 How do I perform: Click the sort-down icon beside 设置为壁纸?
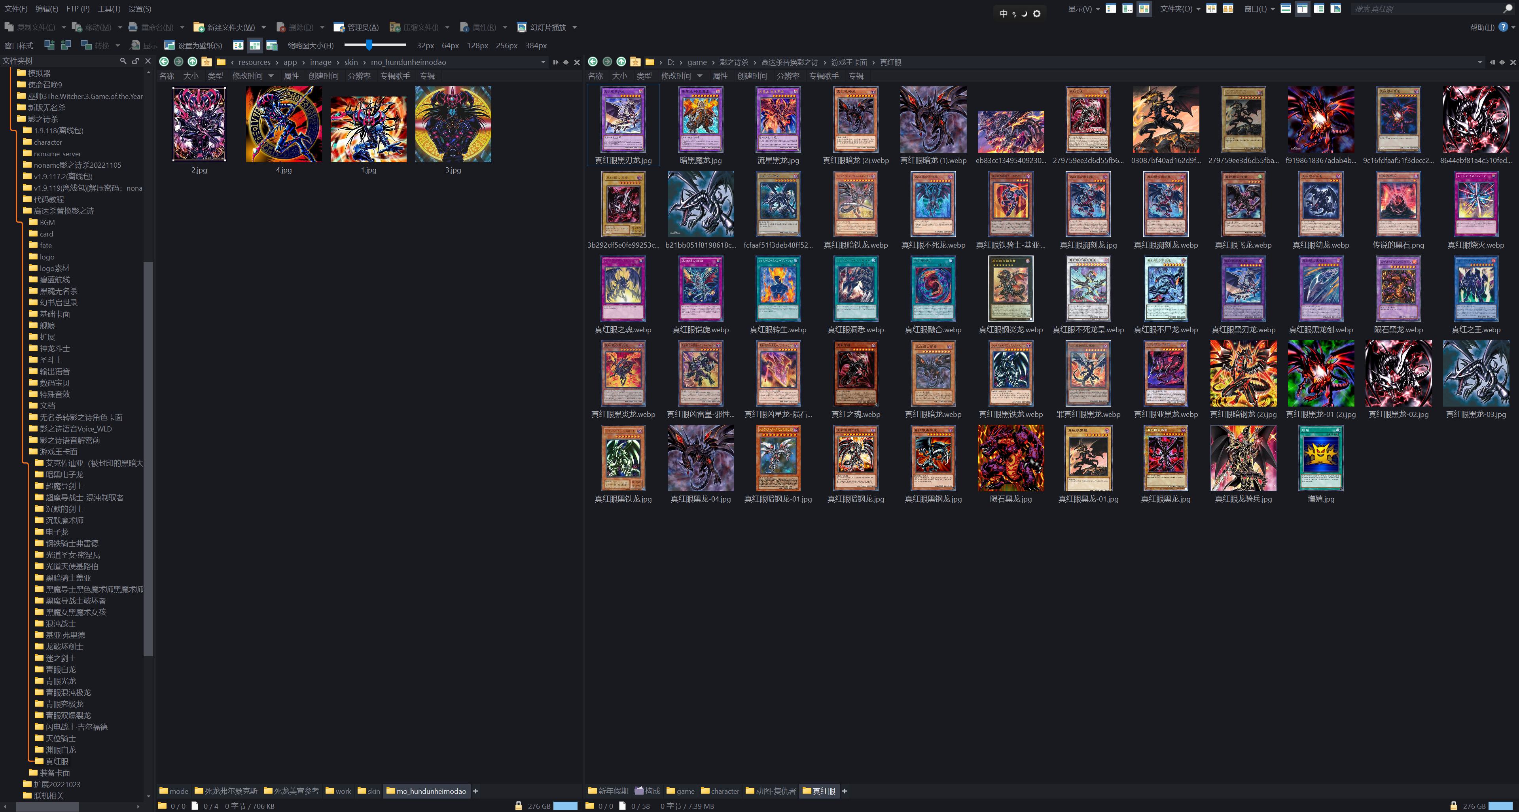[238, 45]
